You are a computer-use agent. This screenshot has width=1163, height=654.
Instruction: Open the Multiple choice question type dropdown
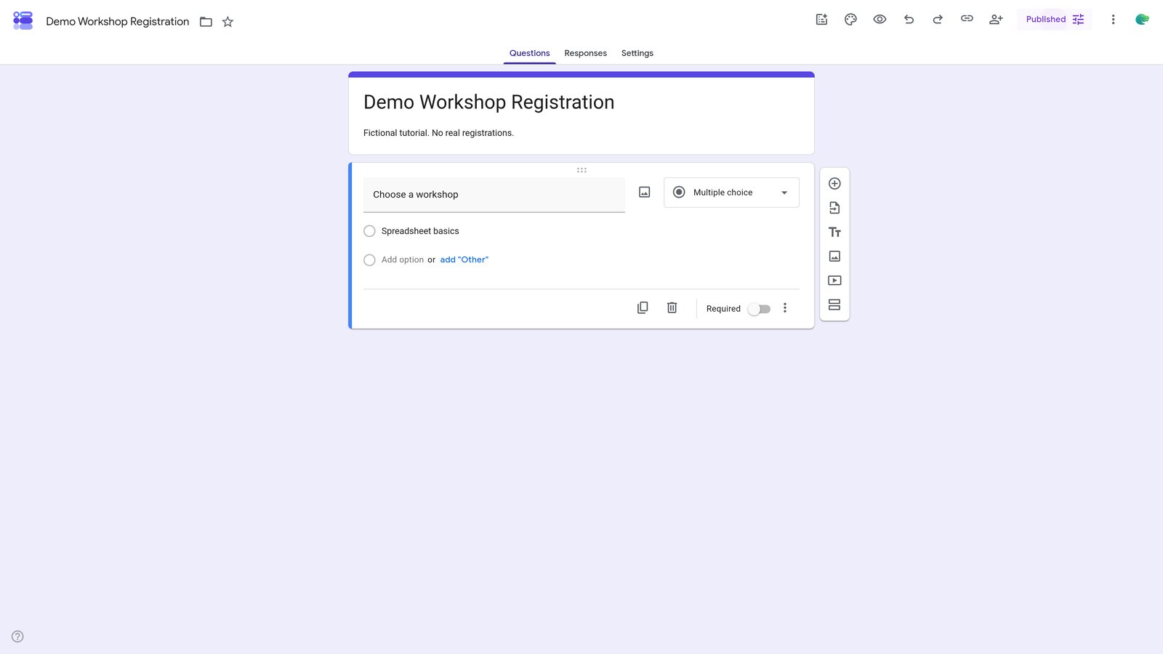[x=731, y=193]
